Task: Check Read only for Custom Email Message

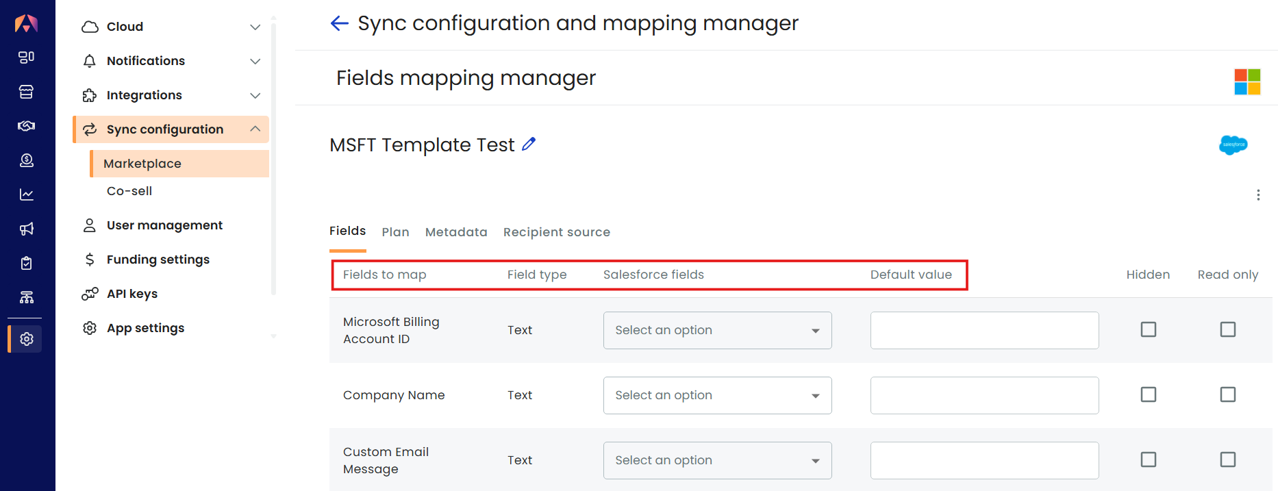Action: (1228, 459)
